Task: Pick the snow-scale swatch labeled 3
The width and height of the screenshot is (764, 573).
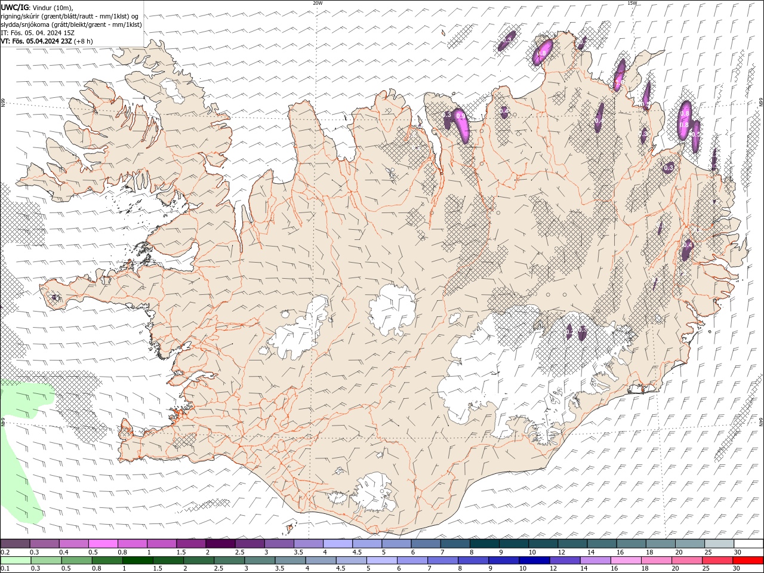Action: [x=279, y=544]
